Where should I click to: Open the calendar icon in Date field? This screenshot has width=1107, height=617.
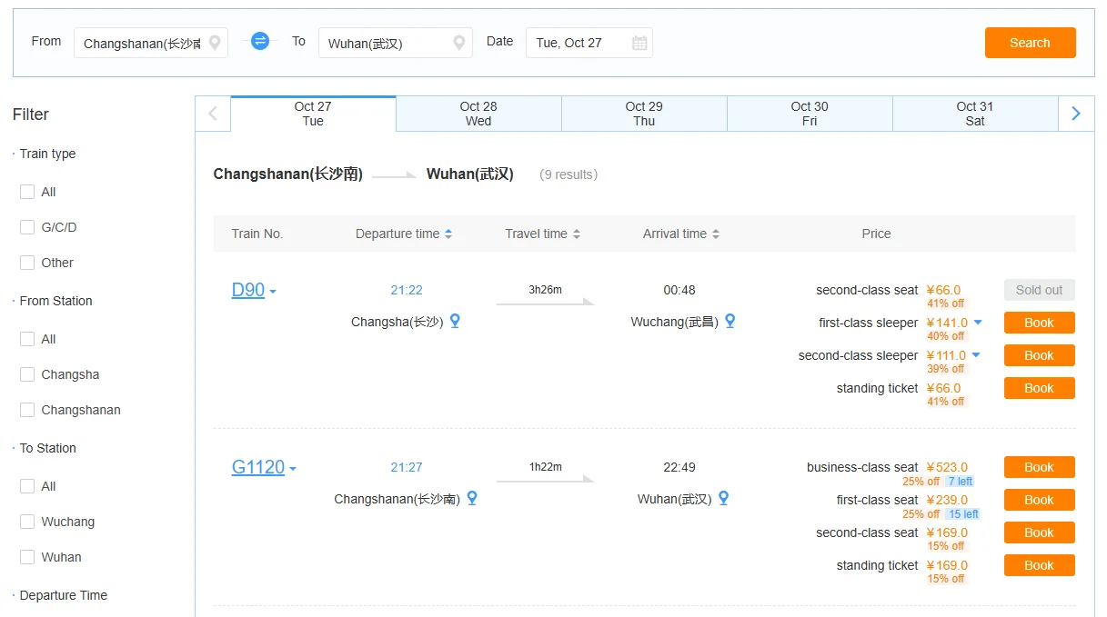point(639,43)
